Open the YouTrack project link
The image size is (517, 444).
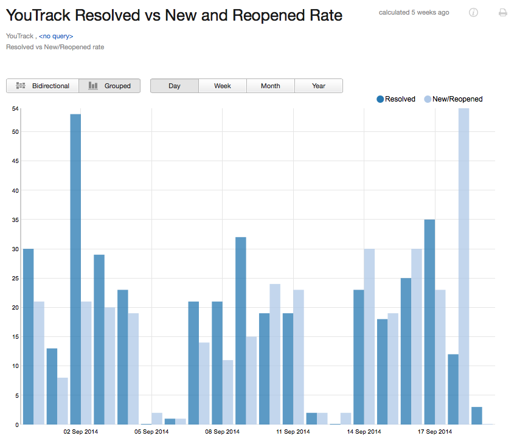click(18, 36)
